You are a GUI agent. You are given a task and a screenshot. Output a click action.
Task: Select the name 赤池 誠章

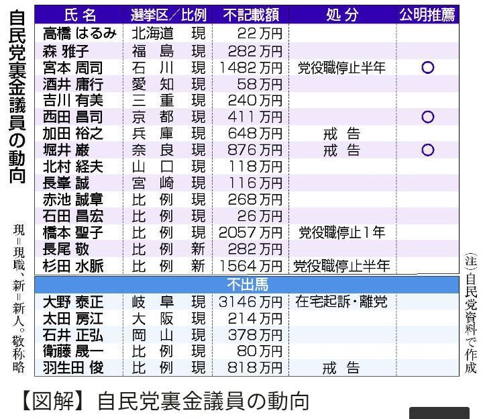tap(72, 200)
